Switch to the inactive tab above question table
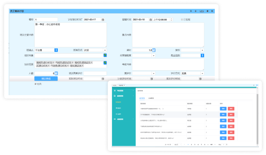 pos(151,98)
